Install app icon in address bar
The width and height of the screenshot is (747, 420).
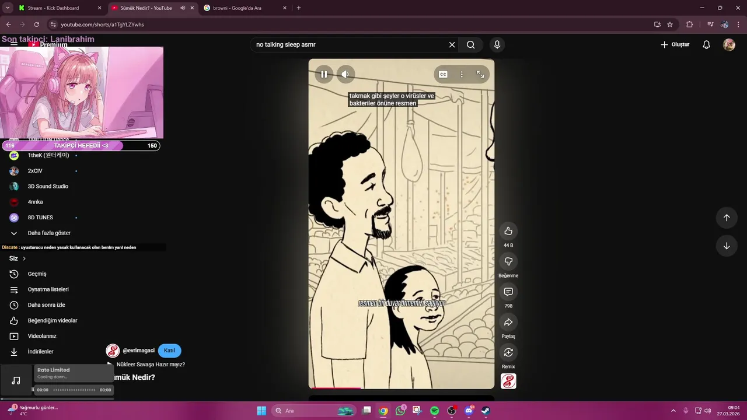click(x=657, y=24)
